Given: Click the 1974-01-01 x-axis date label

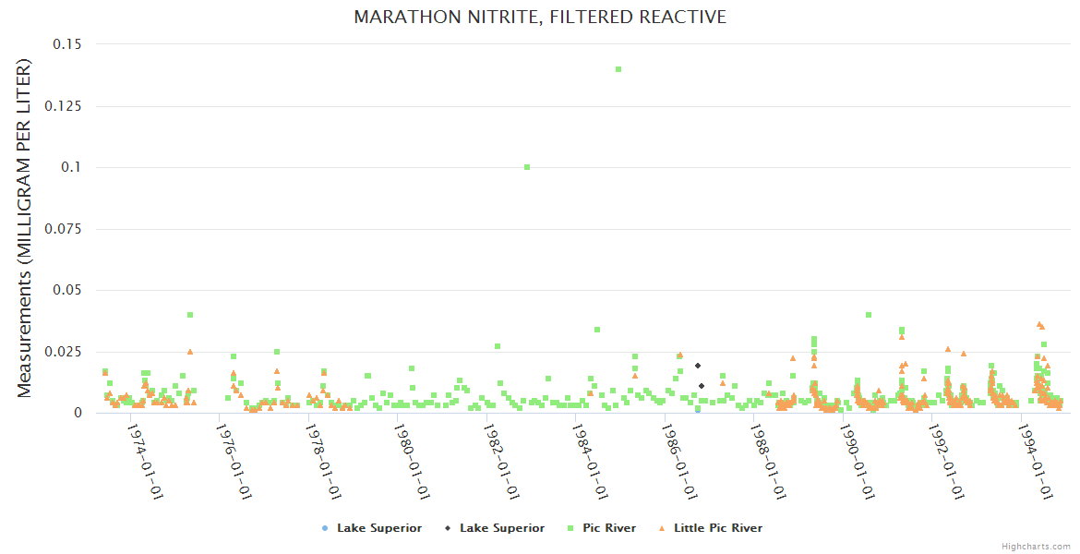Looking at the screenshot, I should (146, 461).
